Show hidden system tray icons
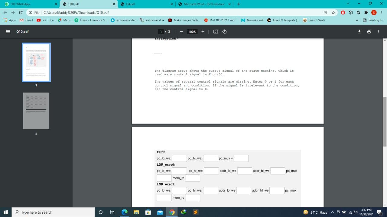 tap(333, 212)
